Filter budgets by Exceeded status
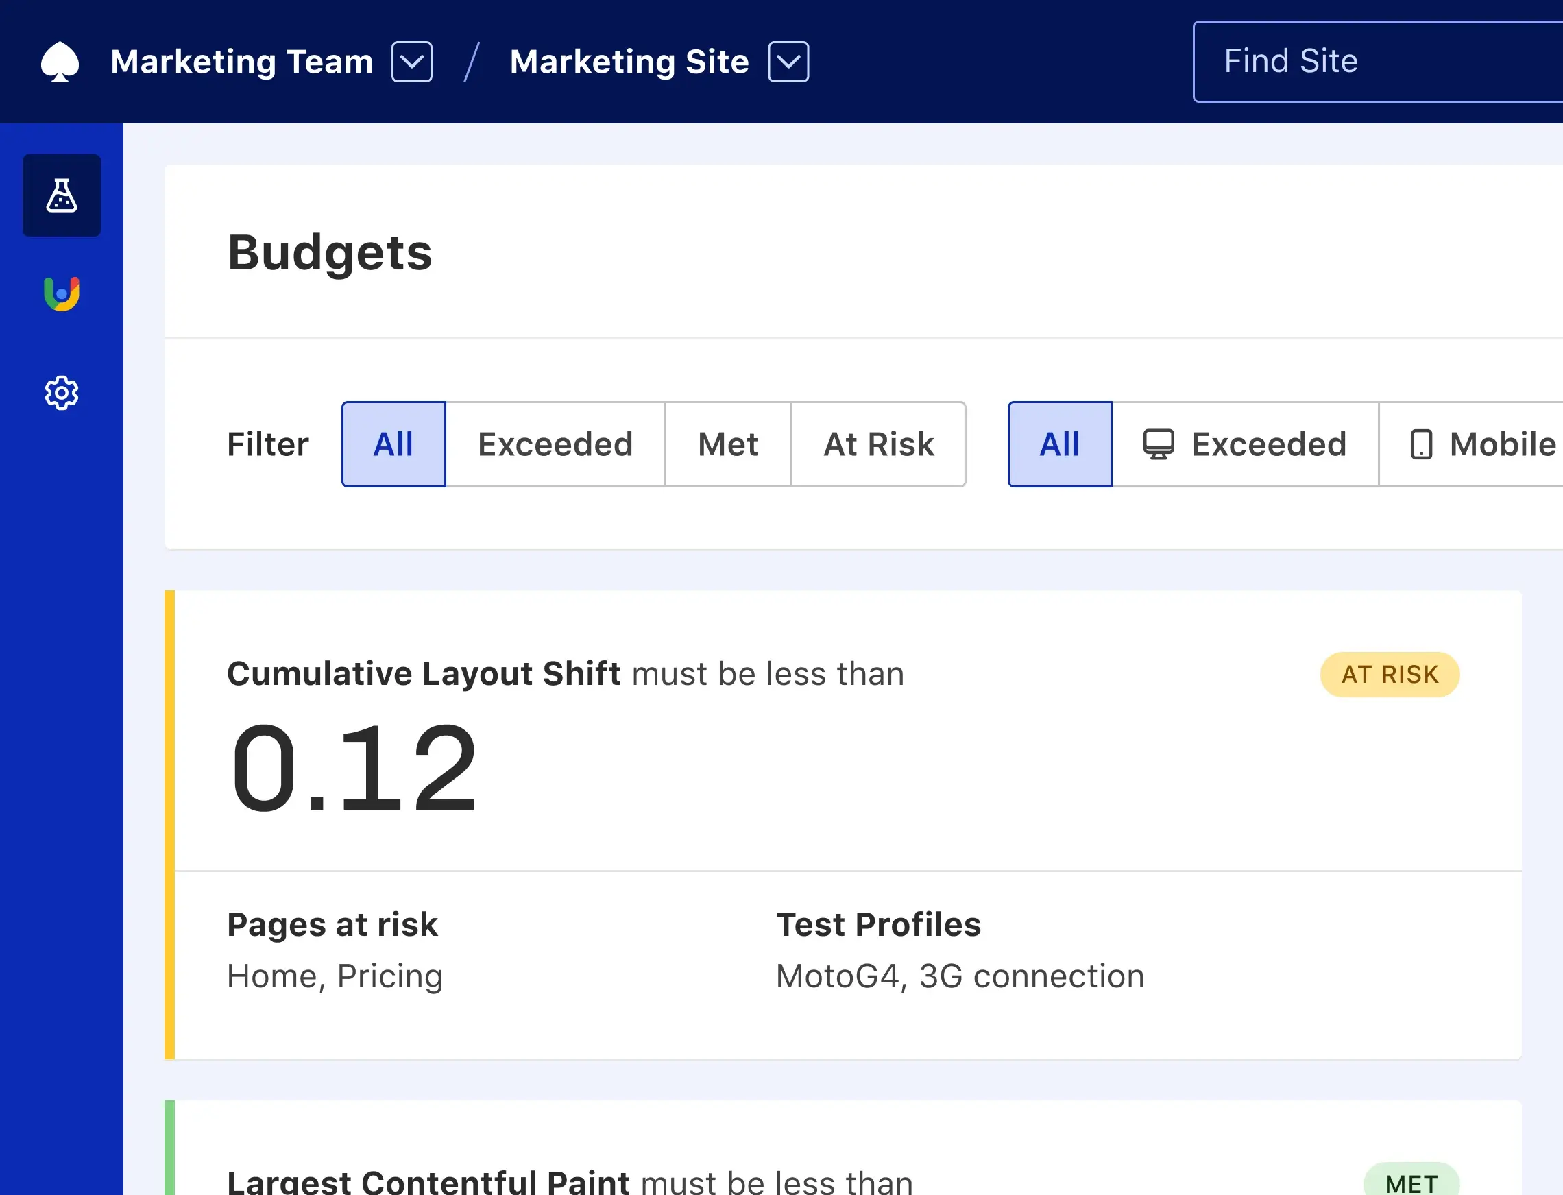The height and width of the screenshot is (1195, 1563). pyautogui.click(x=555, y=444)
